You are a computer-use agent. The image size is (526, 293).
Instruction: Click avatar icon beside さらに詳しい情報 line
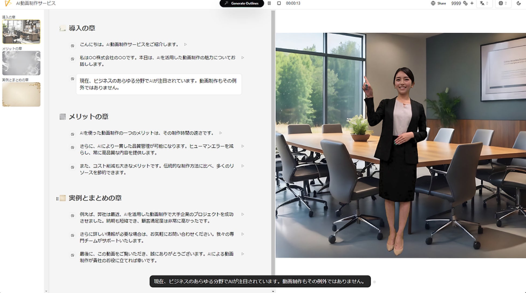72,235
